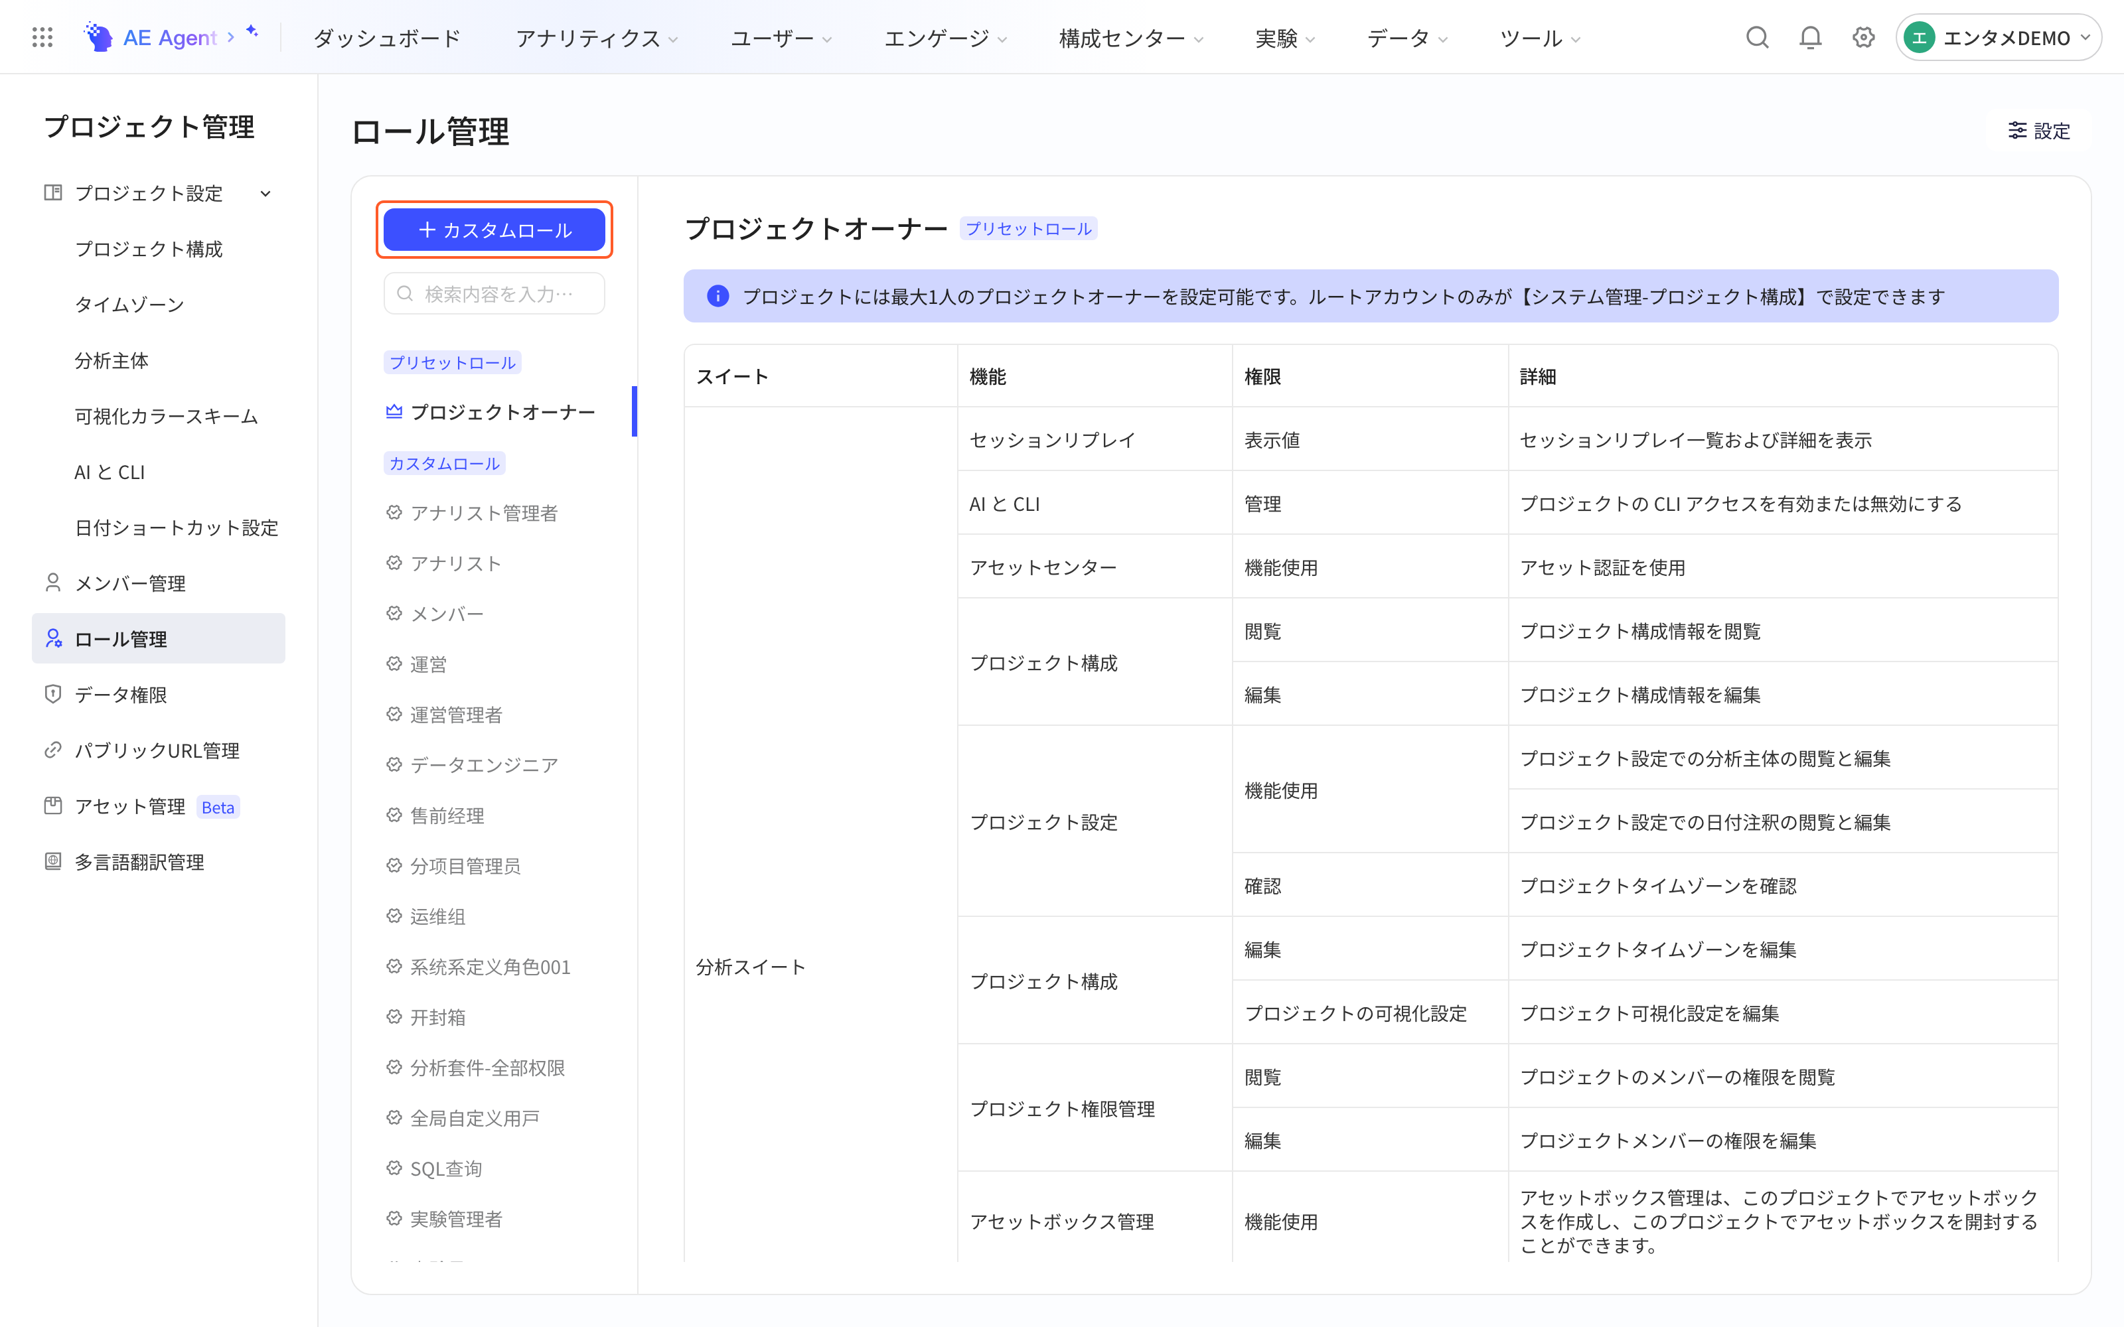Open 日付ショートカット設定 in the sidebar
Viewport: 2124px width, 1327px height.
tap(177, 527)
